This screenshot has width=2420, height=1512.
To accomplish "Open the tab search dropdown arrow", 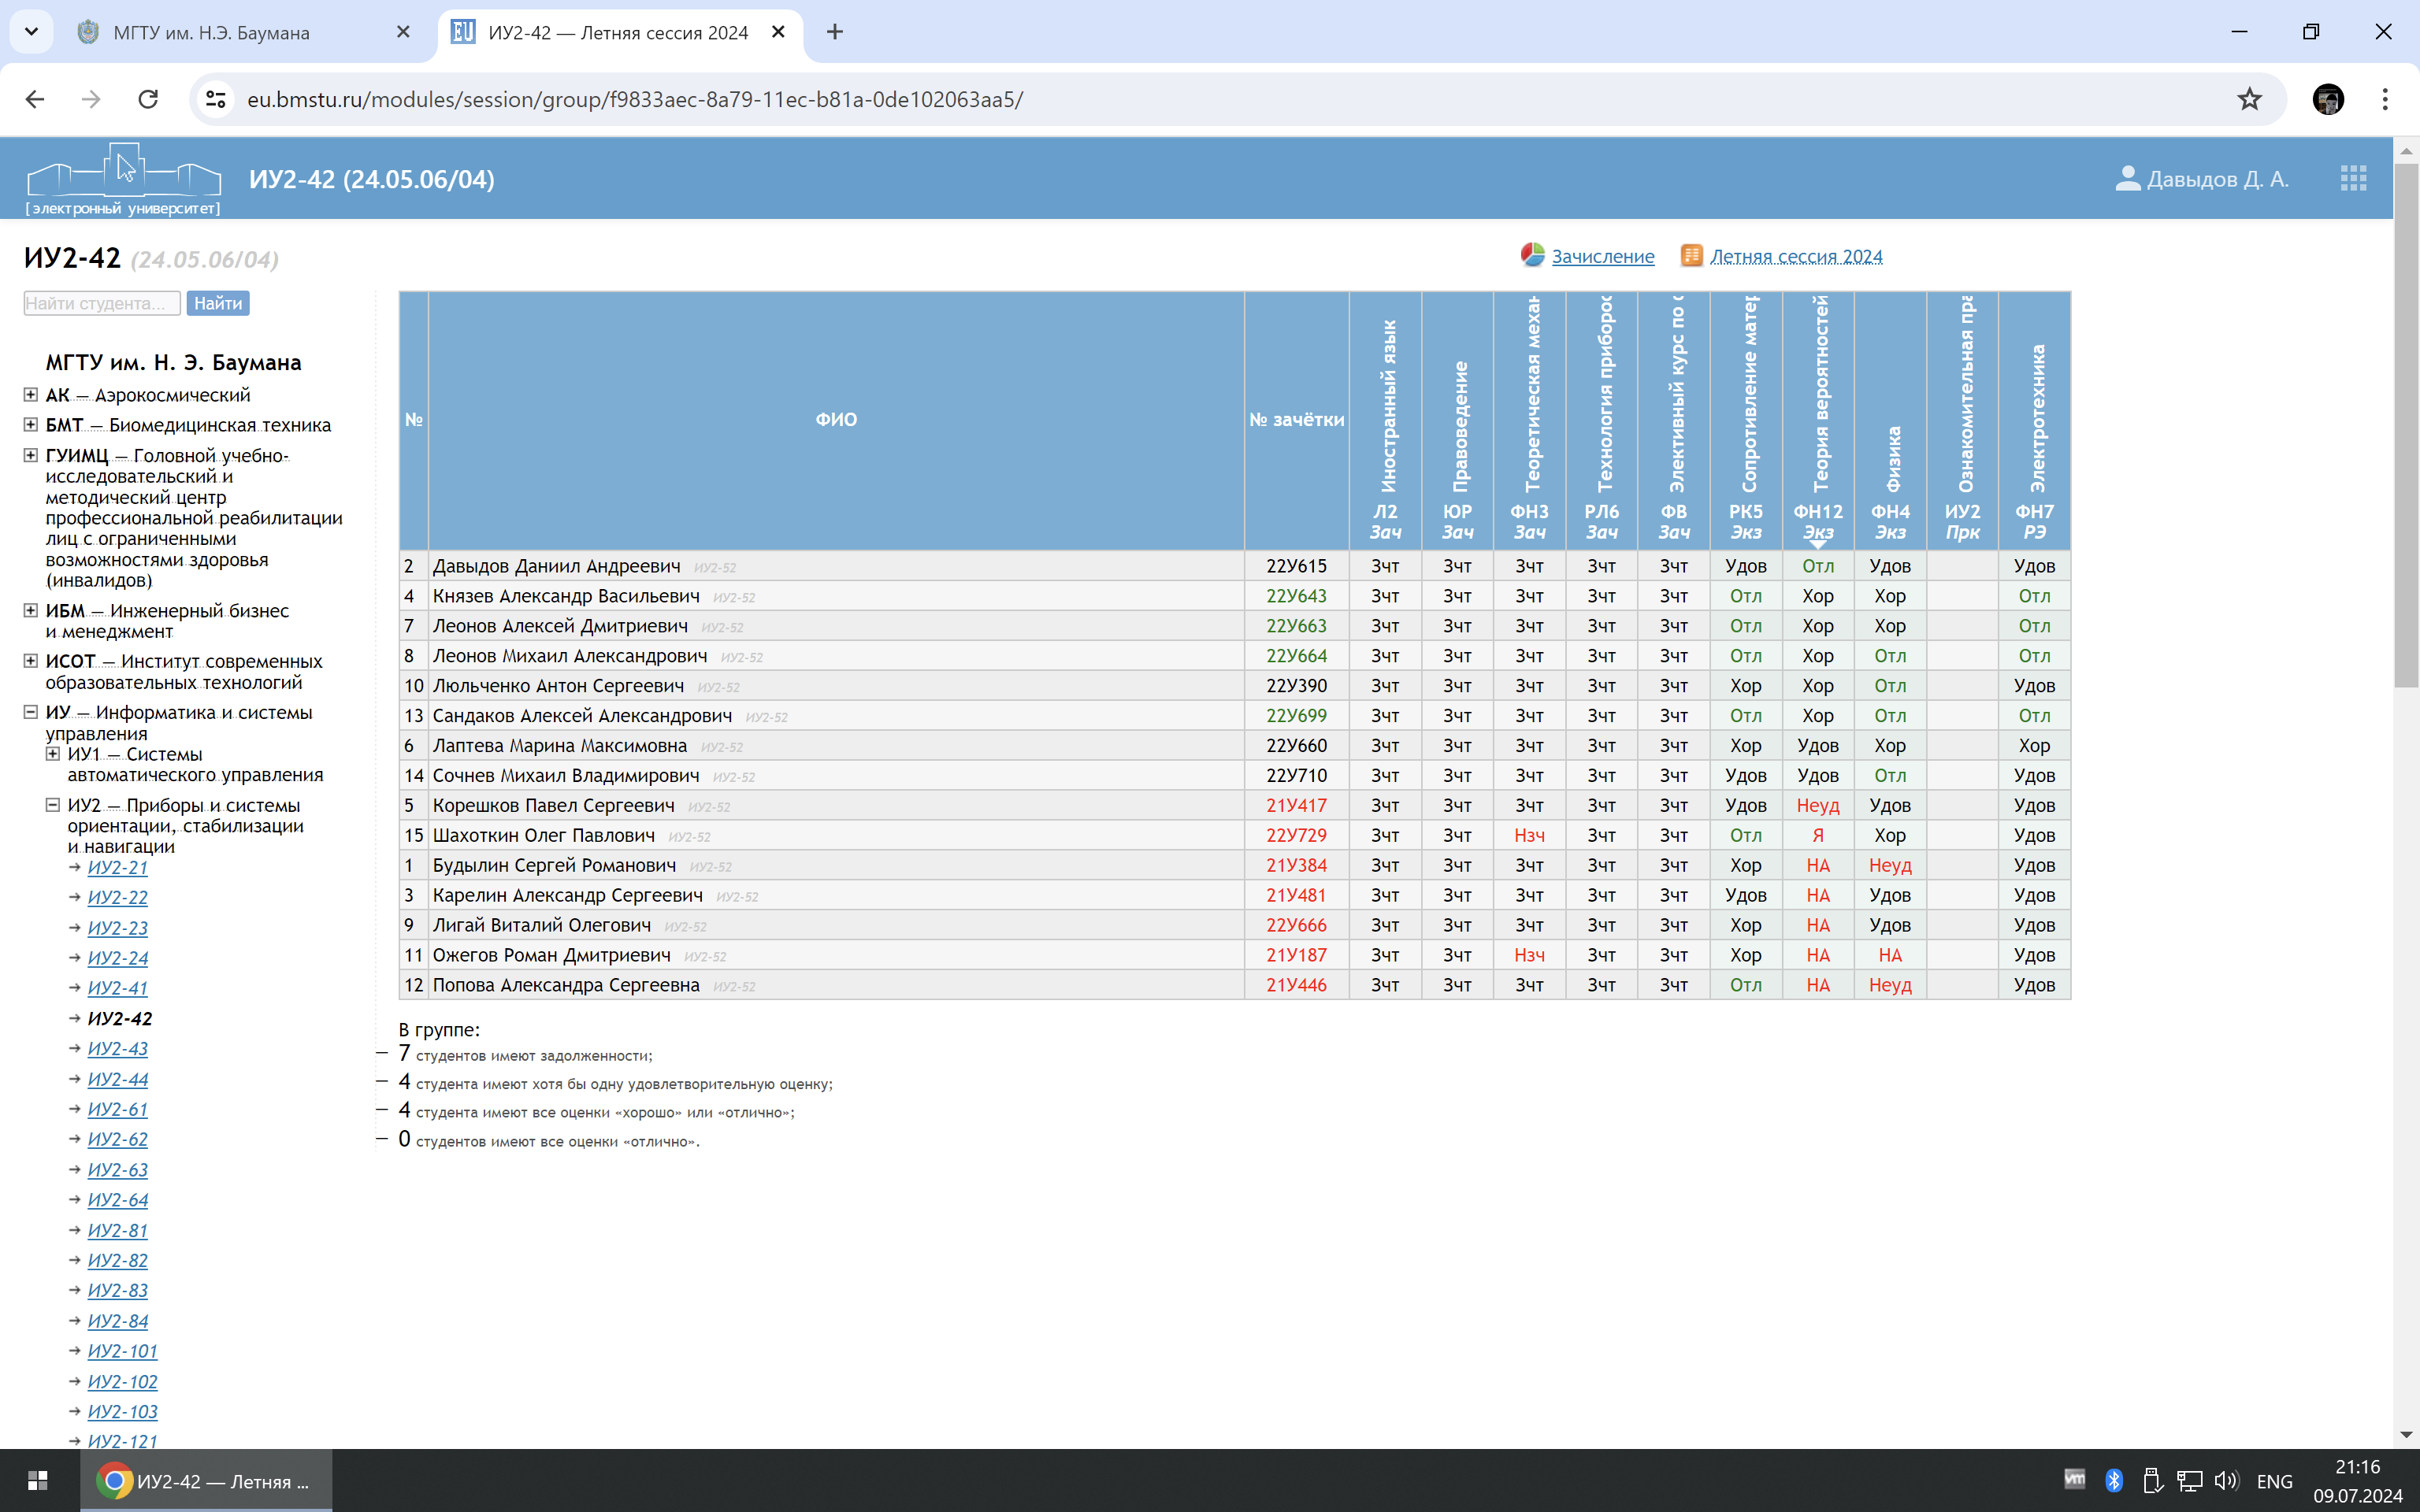I will [x=31, y=32].
